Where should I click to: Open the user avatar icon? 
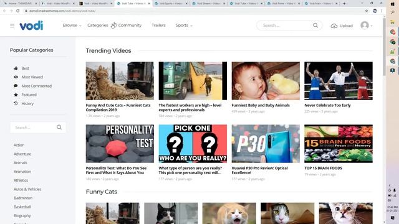(365, 26)
